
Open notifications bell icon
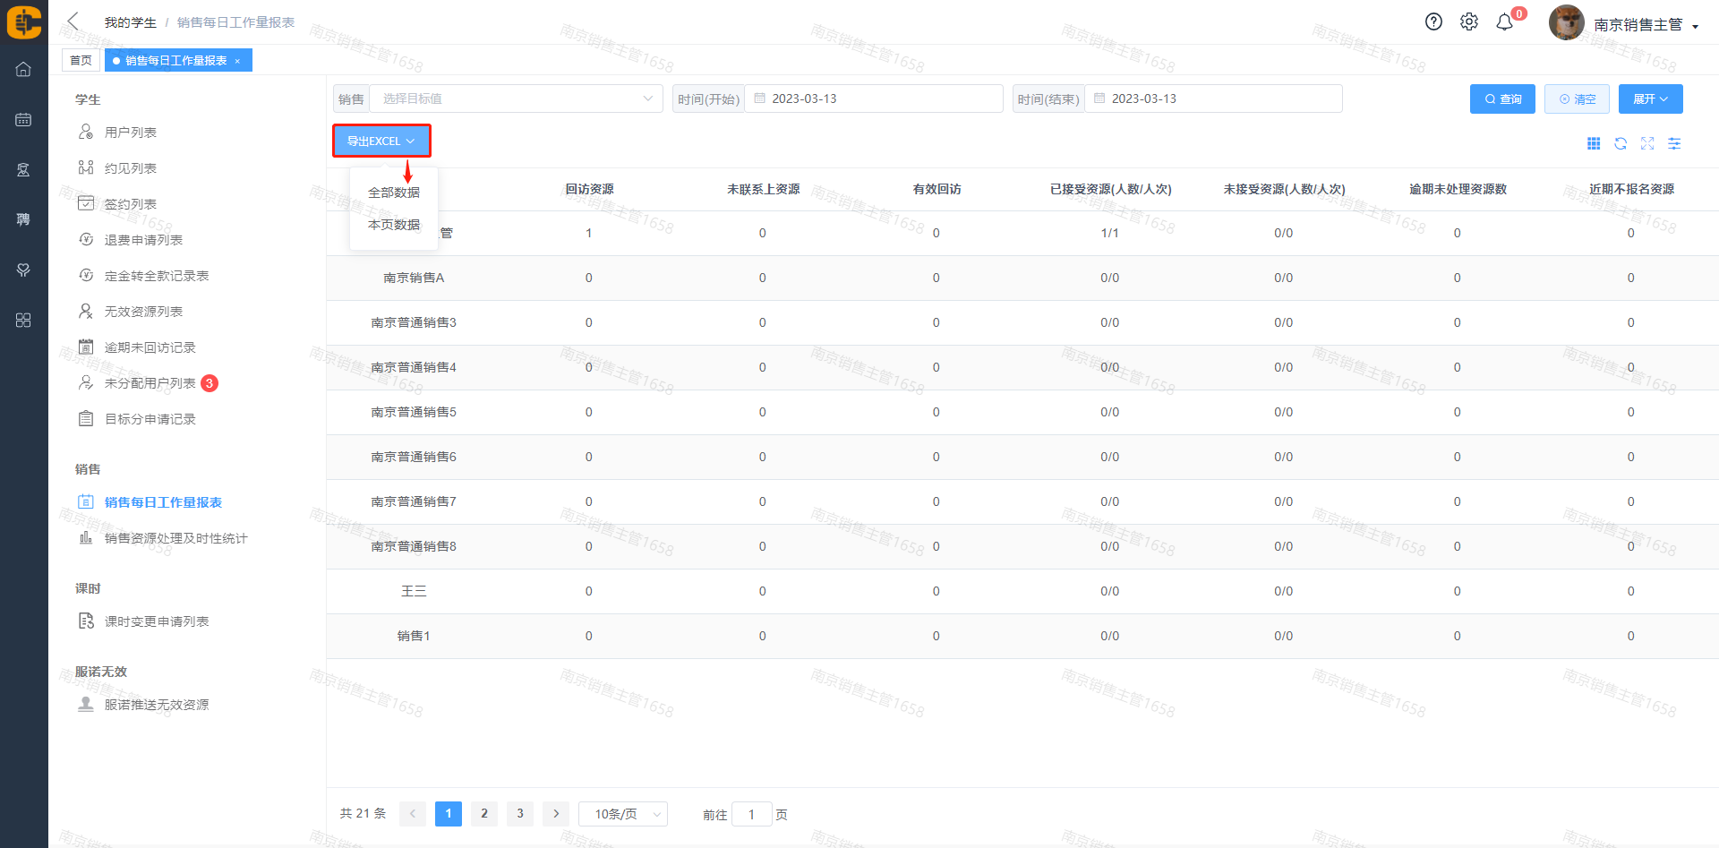click(1505, 22)
